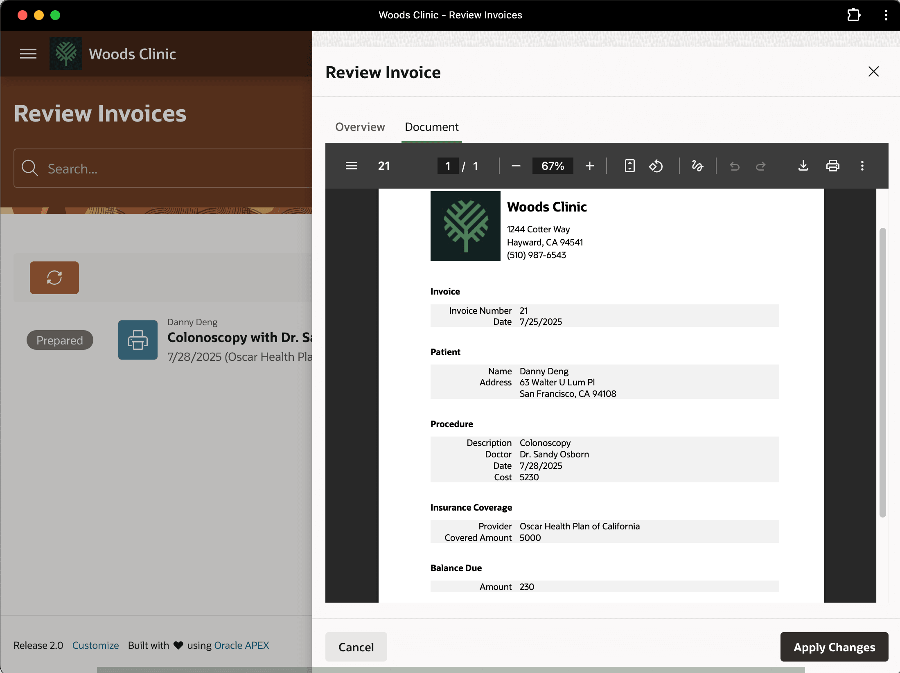Print the invoice PDF from the toolbar

point(833,166)
